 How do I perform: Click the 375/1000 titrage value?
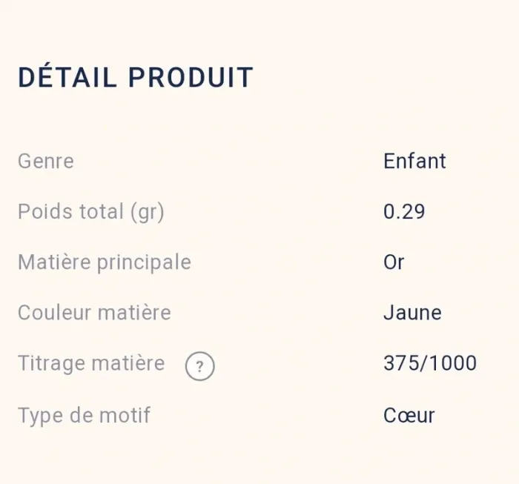(430, 363)
